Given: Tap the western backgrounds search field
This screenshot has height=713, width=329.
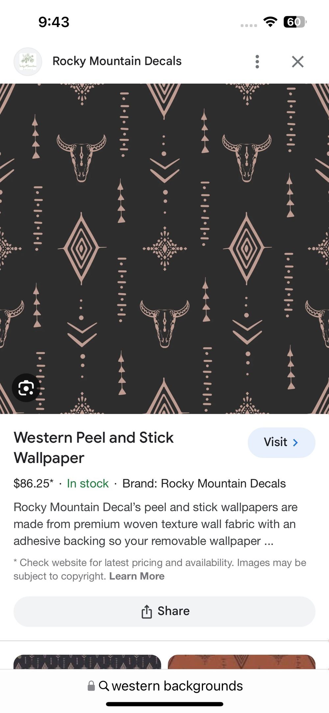Looking at the screenshot, I should click(x=164, y=686).
